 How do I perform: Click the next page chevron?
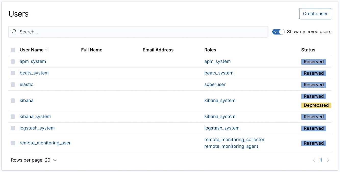click(x=328, y=160)
